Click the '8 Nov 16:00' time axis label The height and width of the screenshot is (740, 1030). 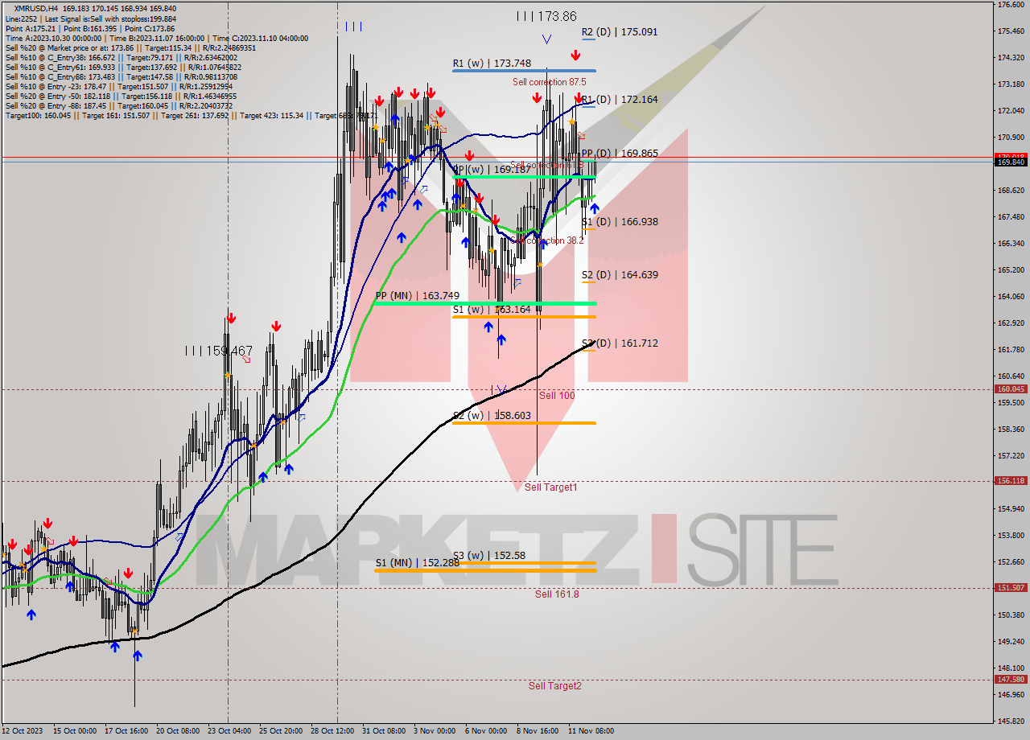[538, 731]
